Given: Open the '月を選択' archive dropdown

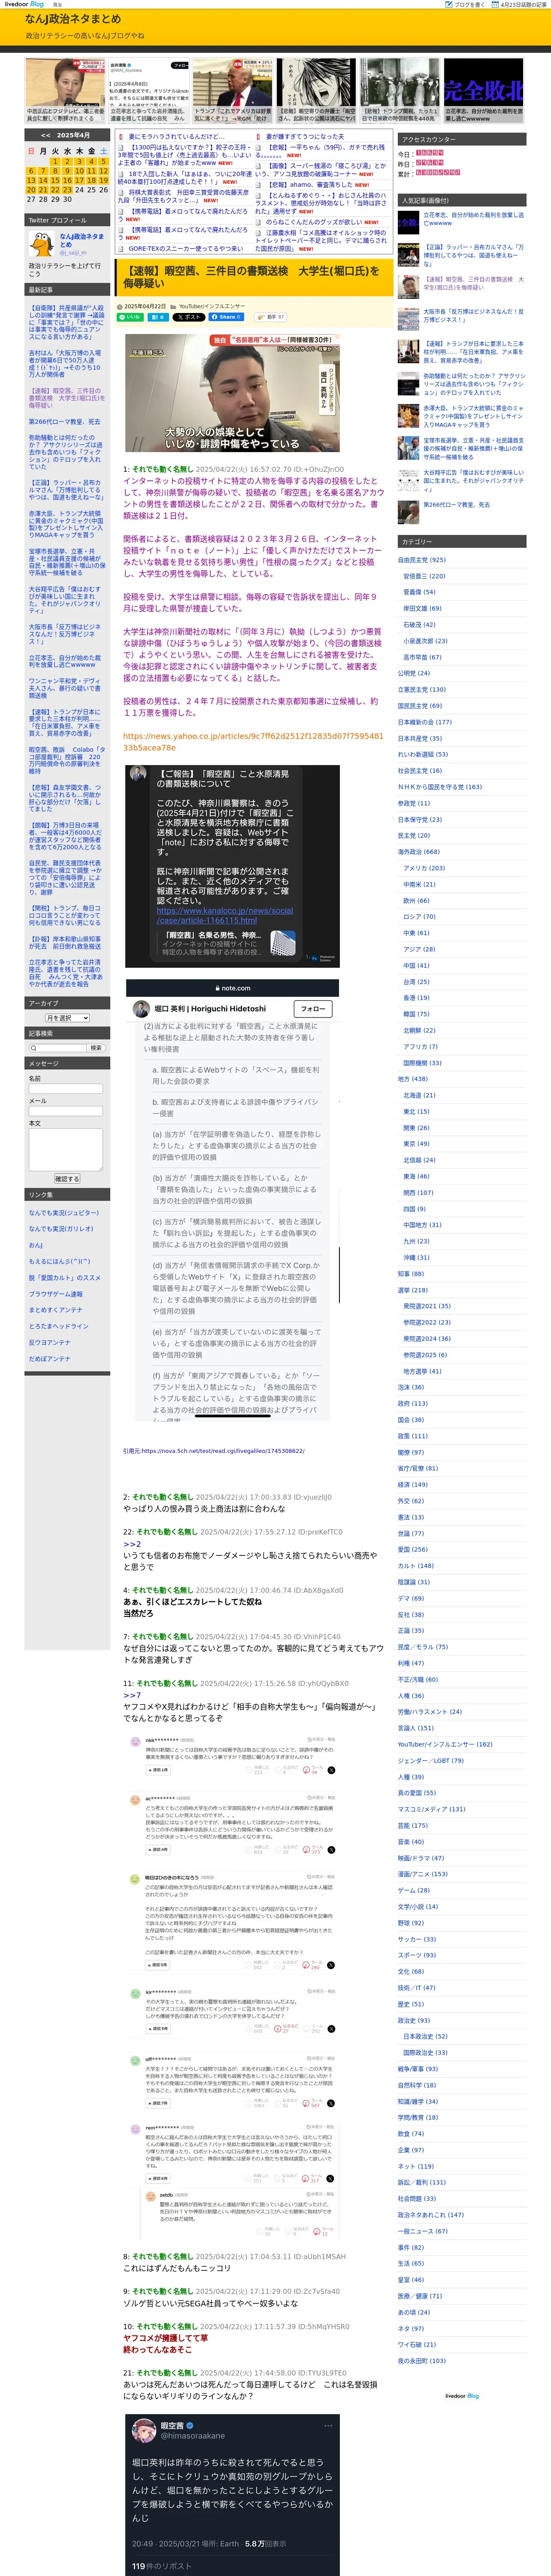Looking at the screenshot, I should click(x=68, y=1018).
